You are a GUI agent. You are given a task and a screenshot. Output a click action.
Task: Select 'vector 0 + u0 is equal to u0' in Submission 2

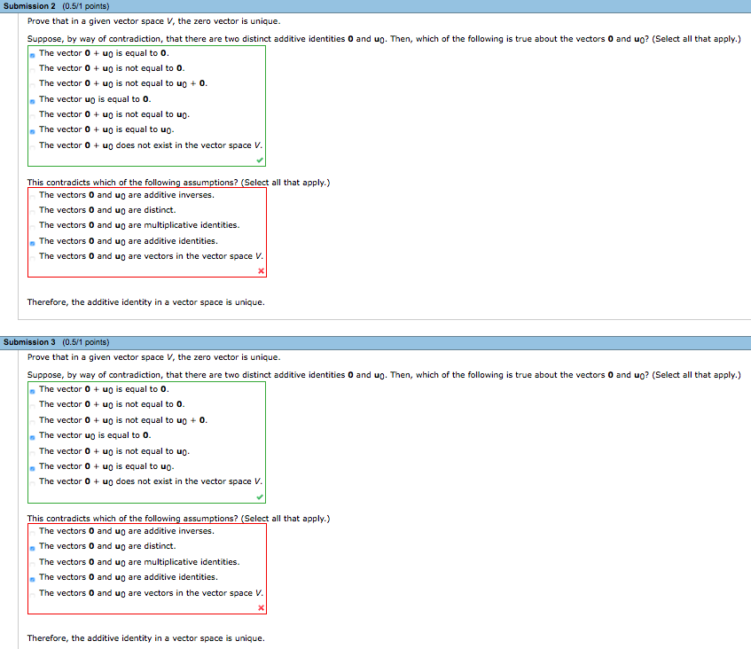31,129
